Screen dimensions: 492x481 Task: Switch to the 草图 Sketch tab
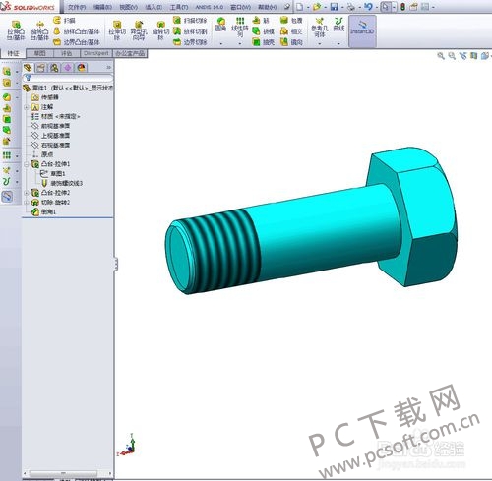coord(39,53)
